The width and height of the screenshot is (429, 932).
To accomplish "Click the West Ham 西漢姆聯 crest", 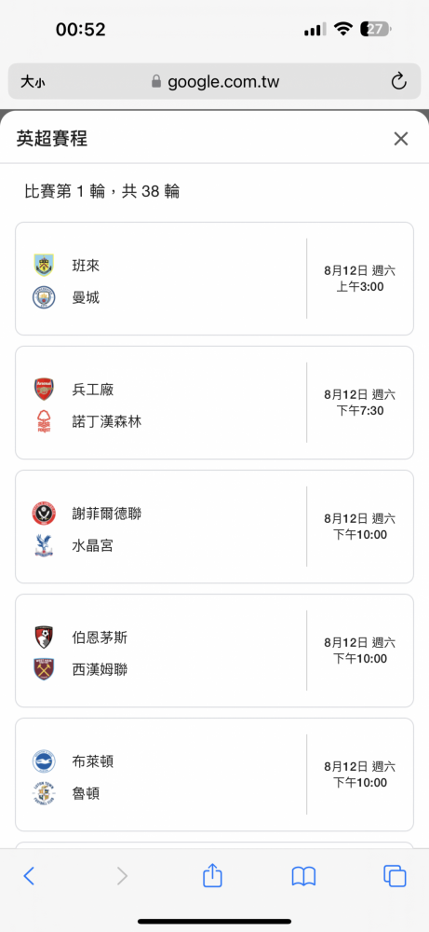I will (x=44, y=668).
